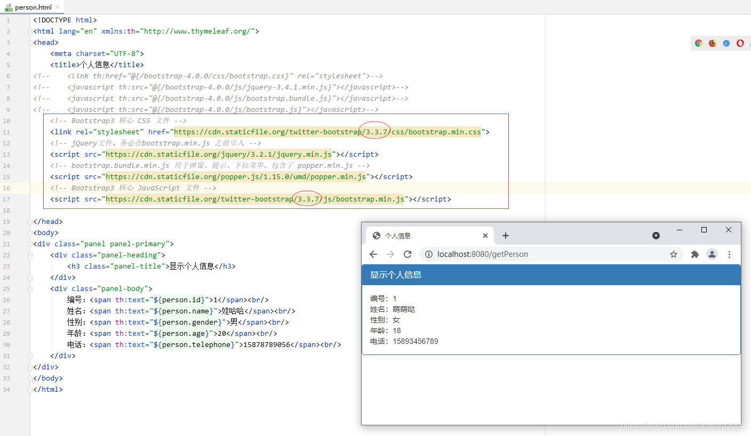Click the Bootstrap3 核心 JavaScript comment line

tap(133, 188)
